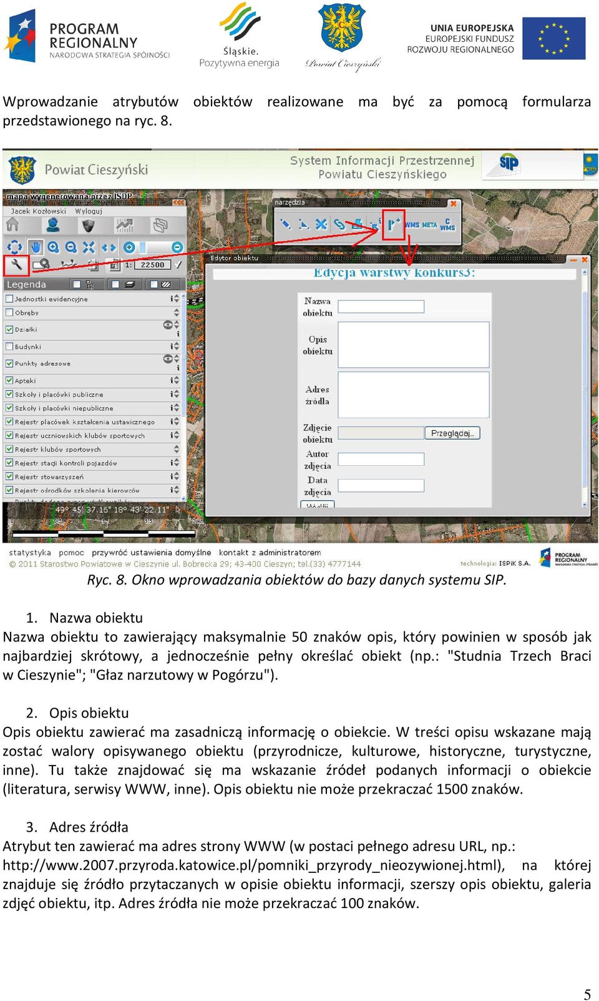Click the Opis obiektu text area
Screen dimensions: 599x1001
414,344
